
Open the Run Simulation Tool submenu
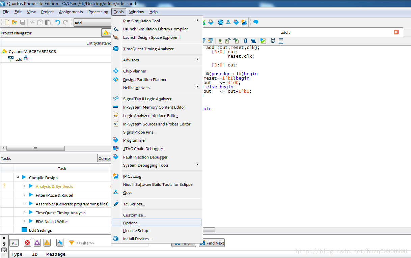tap(157, 21)
